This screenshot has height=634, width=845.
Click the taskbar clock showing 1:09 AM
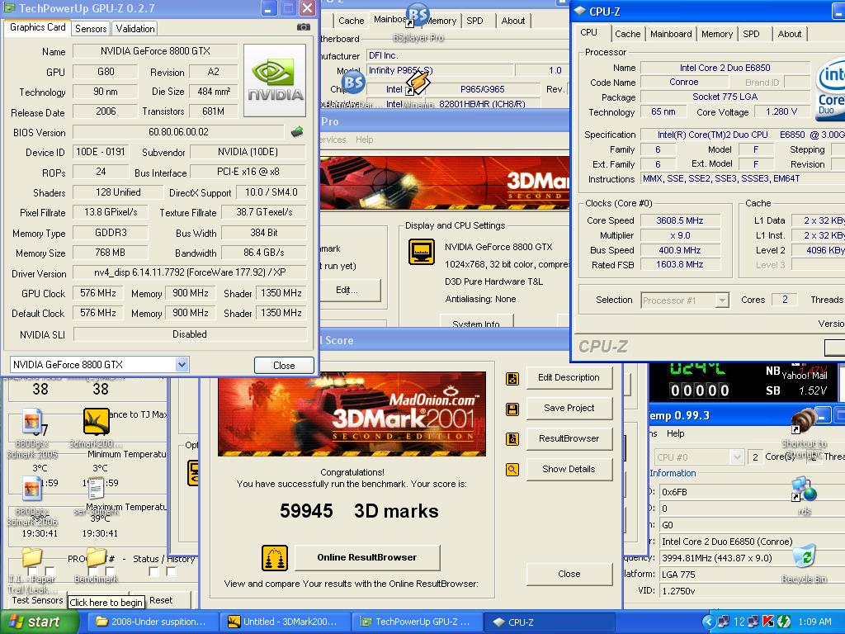(814, 622)
